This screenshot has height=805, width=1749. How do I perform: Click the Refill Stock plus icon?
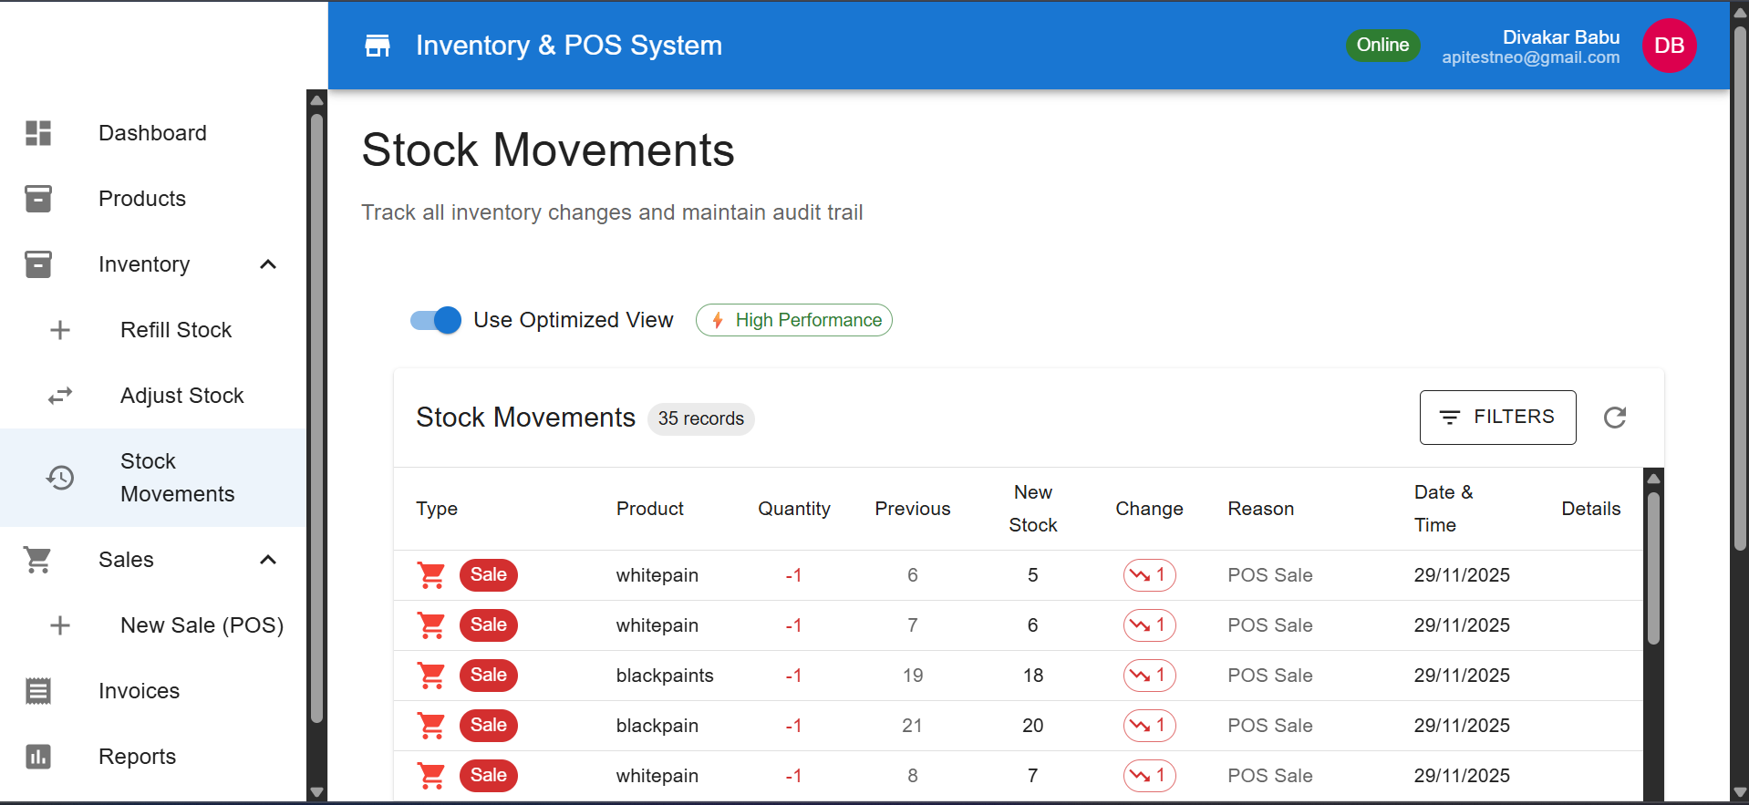pyautogui.click(x=60, y=330)
